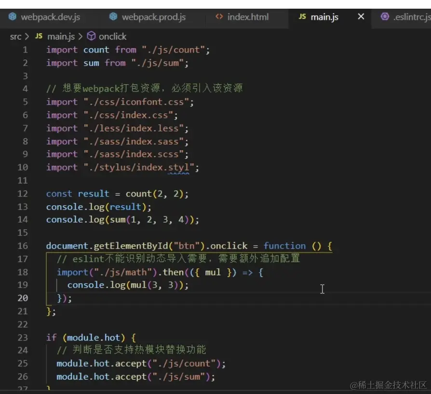Viewport: 431px width, 394px height.
Task: Open the src breadcrumb folder
Action: 15,37
